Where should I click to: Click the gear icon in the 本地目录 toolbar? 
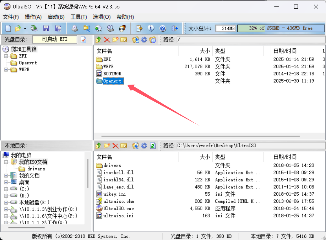(x=144, y=146)
